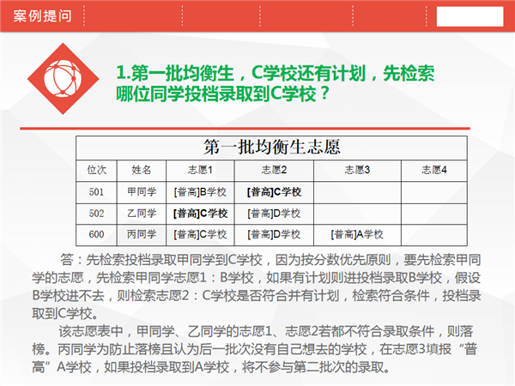This screenshot has height=386, width=515.
Task: Click the 案例提问 header label
Action: click(x=42, y=15)
